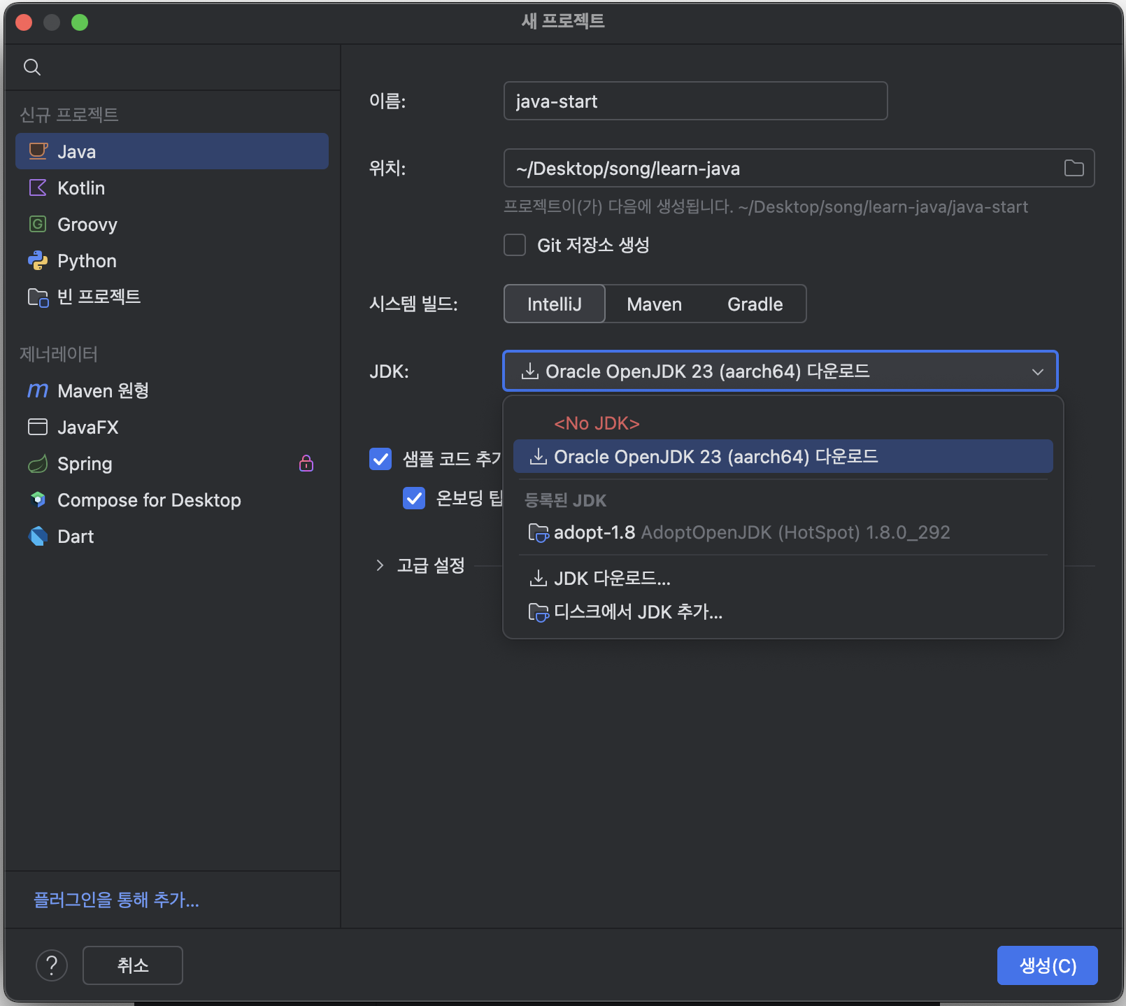Click the 등록된 JDK section header
Screen dimensions: 1126x1006
[566, 500]
